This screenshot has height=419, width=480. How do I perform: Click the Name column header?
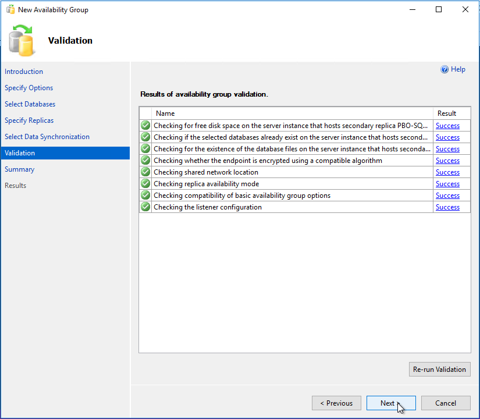tap(165, 113)
